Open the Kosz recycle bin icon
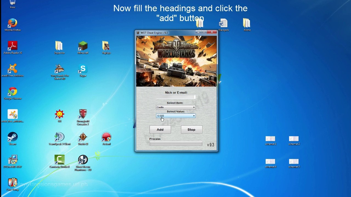Image resolution: width=351 pixels, height=197 pixels. (x=13, y=3)
